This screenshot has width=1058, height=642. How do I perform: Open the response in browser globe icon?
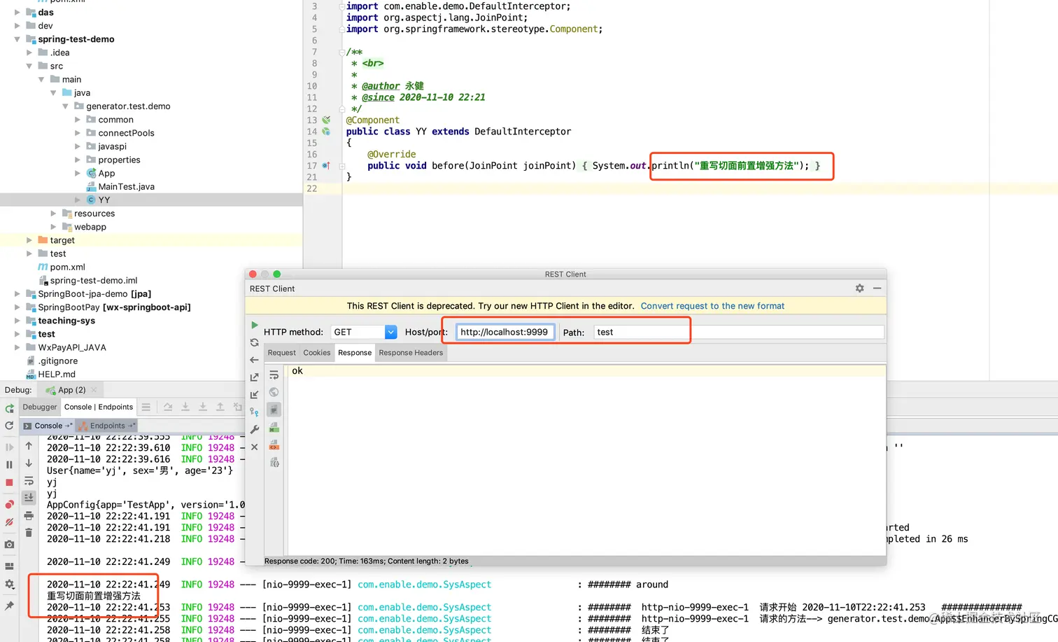[x=274, y=392]
